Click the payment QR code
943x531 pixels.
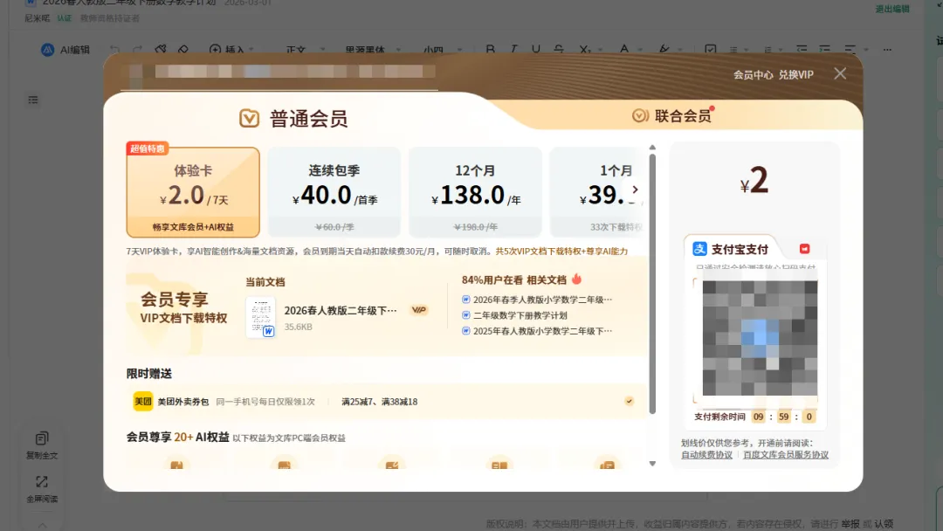760,338
